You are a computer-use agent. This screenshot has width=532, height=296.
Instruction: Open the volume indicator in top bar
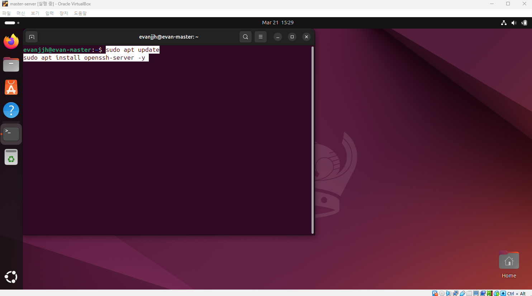(514, 23)
